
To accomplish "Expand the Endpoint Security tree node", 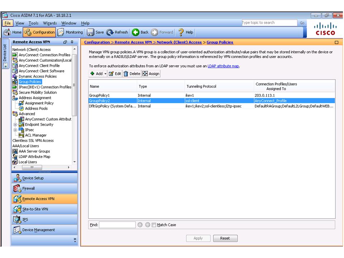I will coord(15,125).
